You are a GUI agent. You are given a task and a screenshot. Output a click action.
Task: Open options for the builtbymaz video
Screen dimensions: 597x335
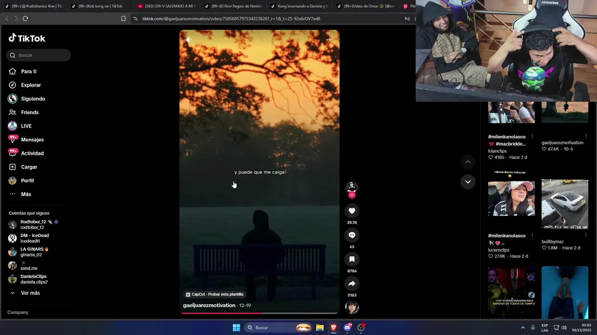tap(586, 235)
